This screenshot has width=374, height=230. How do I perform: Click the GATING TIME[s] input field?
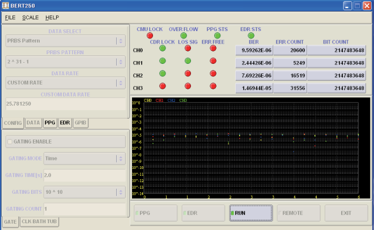(x=84, y=176)
